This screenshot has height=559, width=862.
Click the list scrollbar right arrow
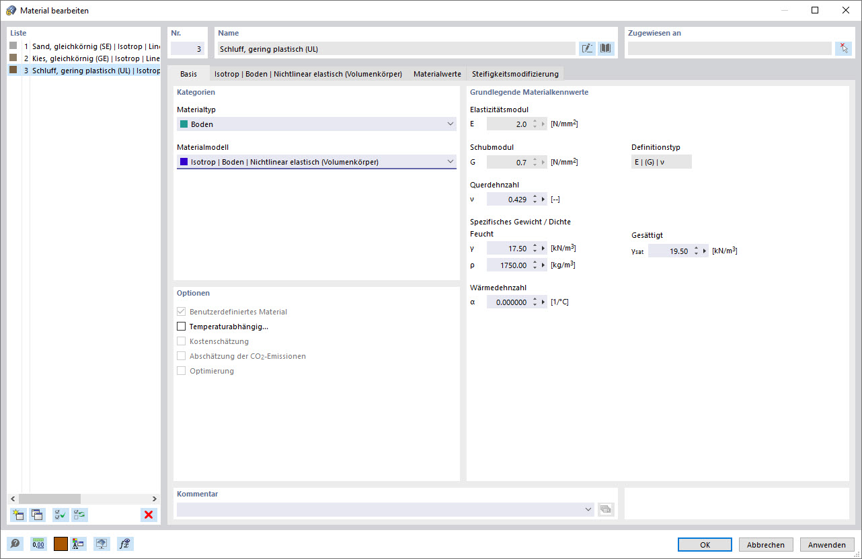[x=155, y=499]
